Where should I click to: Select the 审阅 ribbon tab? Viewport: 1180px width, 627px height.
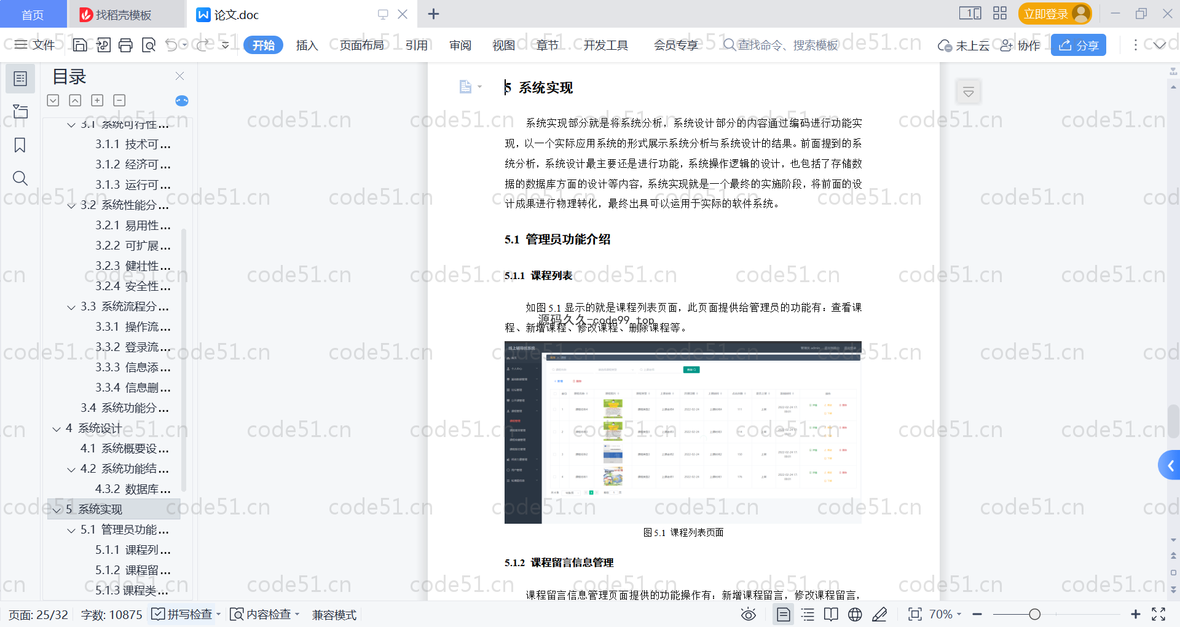coord(460,45)
